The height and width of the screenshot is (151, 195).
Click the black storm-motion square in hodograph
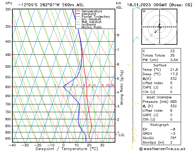click(x=155, y=32)
